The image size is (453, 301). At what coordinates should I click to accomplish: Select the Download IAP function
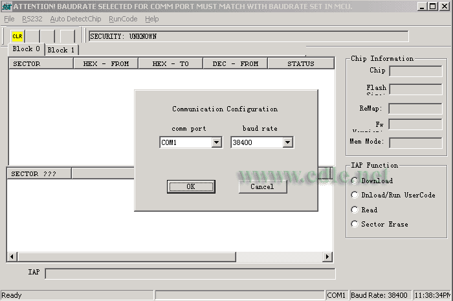pyautogui.click(x=355, y=181)
